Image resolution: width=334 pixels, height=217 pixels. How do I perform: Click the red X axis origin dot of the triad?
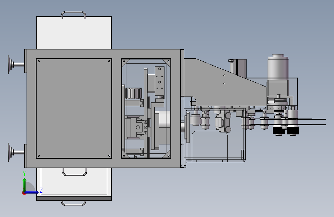[x=24, y=193]
